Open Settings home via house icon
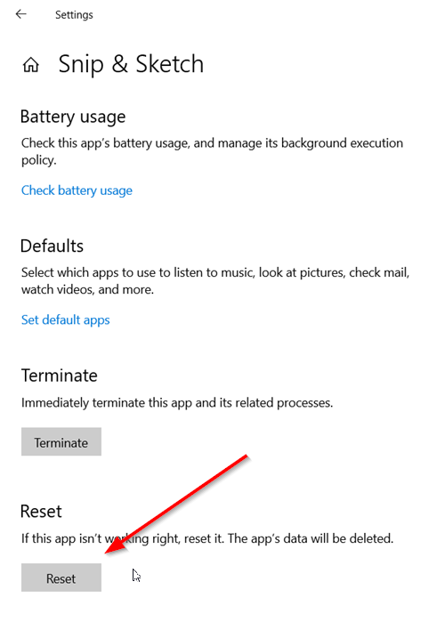 pyautogui.click(x=30, y=65)
